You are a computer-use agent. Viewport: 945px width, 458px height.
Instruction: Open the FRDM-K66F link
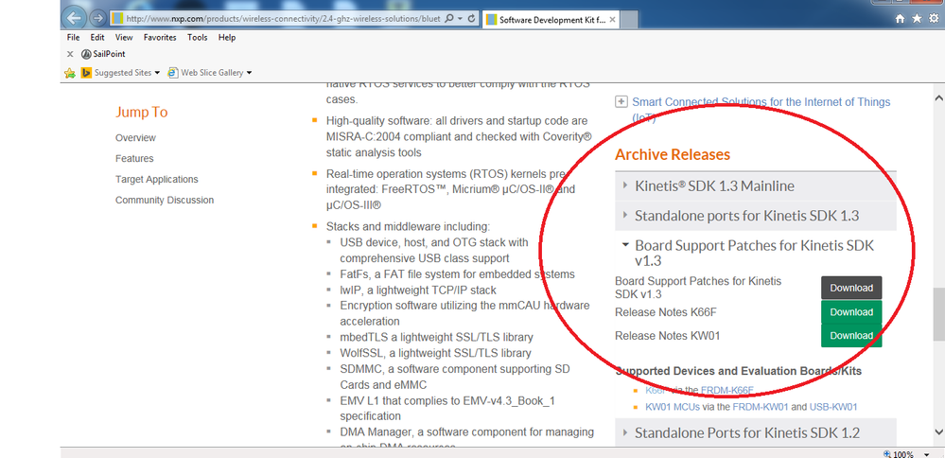tap(727, 391)
